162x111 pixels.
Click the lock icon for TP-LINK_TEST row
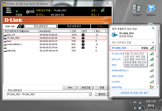pos(83,38)
